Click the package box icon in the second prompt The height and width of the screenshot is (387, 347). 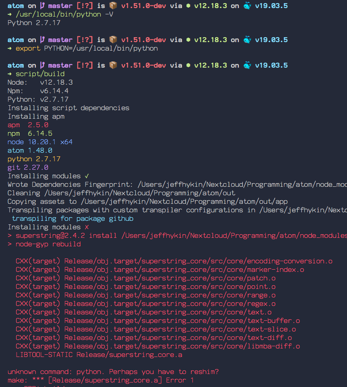coord(113,39)
